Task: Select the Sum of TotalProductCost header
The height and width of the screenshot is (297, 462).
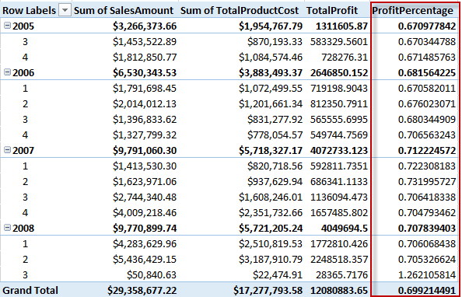Action: tap(240, 11)
